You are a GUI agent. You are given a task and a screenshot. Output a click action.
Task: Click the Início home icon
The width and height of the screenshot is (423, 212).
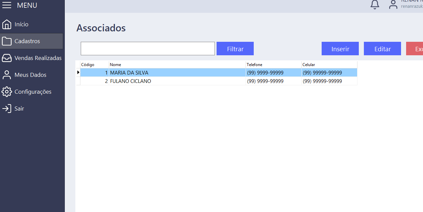(x=7, y=24)
